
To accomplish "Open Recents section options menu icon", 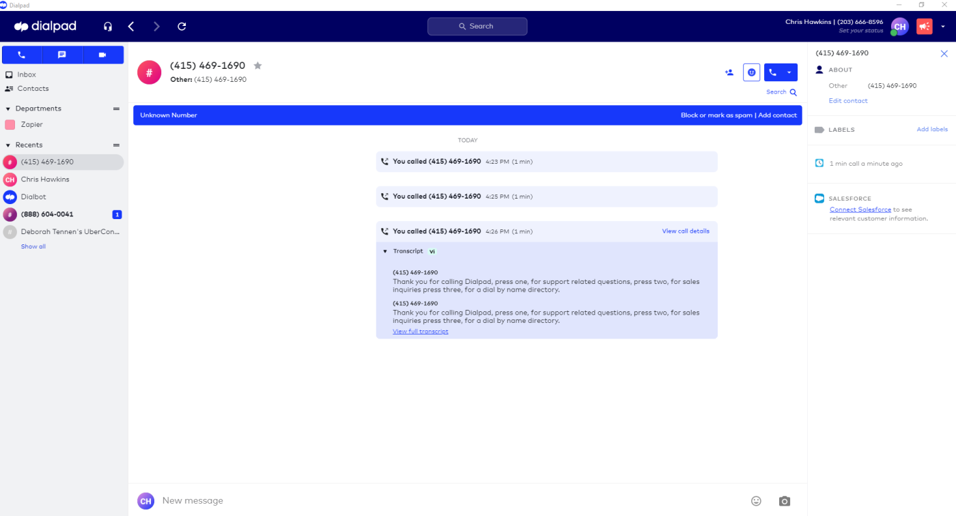I will 116,145.
